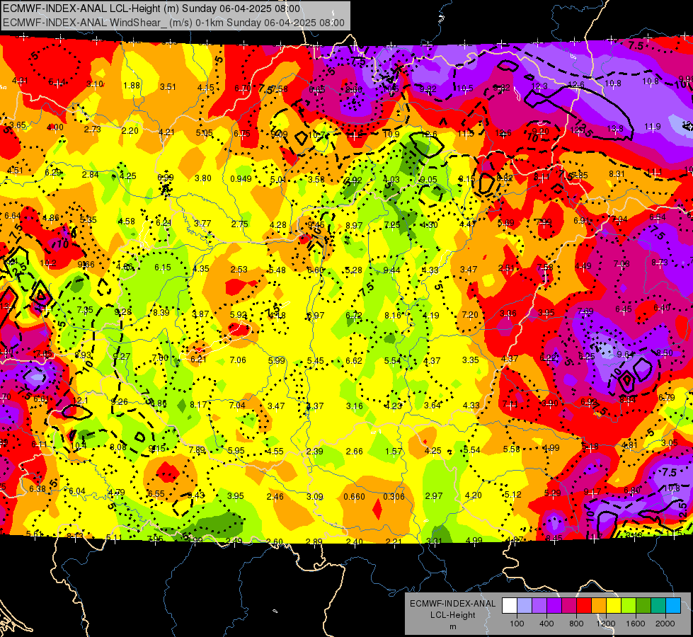This screenshot has height=637, width=693.
Task: Click the grid value 3.16
Action: 355,406
